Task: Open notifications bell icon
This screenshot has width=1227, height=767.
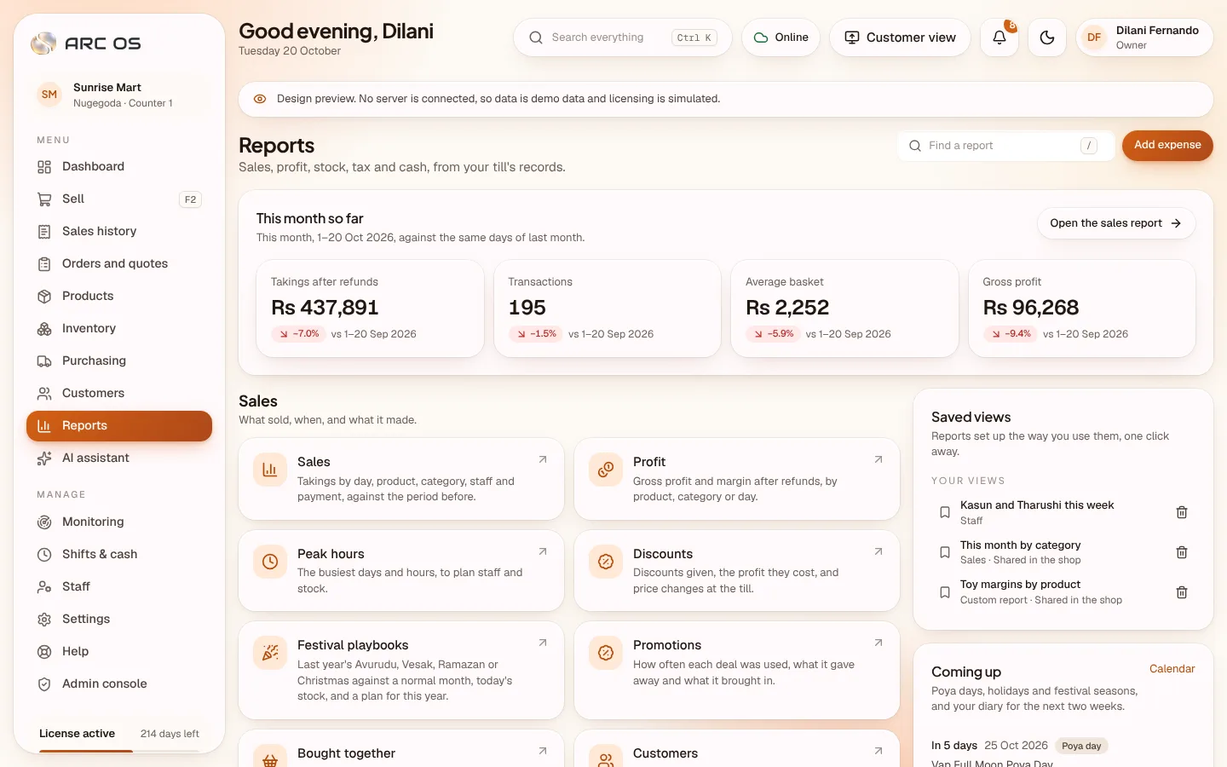Action: 999,37
